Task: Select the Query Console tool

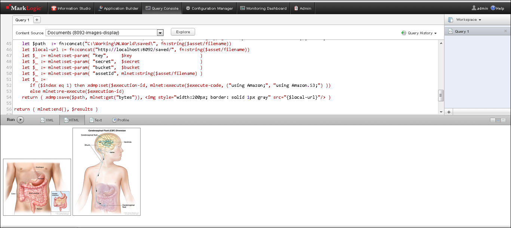Action: (x=162, y=7)
